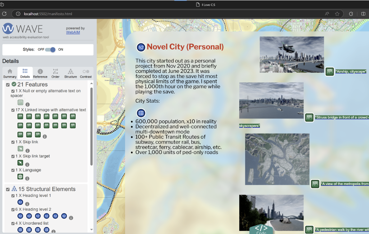Click the null alt text spacer icon
Viewport: 369px width, 234px height.
click(20, 103)
